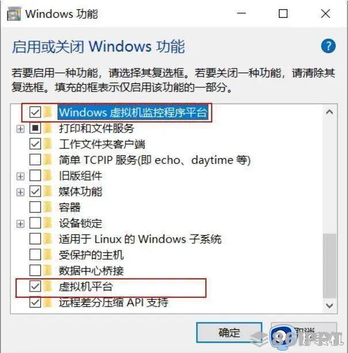Screen dimensions: 348x353
Task: Select 工作文件夹客户端 list item
Action: point(102,144)
